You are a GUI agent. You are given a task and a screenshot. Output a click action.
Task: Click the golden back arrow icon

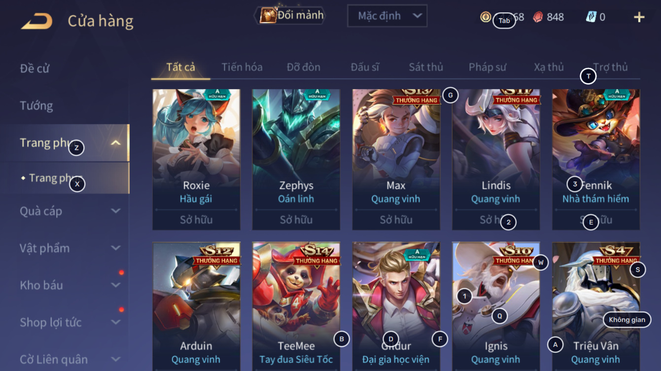point(36,21)
